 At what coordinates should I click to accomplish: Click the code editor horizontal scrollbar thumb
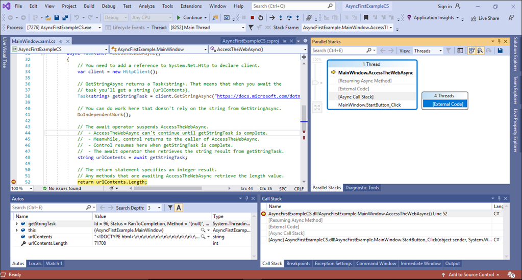(167, 188)
